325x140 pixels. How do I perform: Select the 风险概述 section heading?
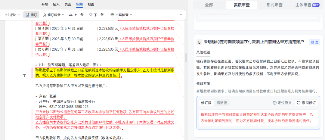(x=203, y=52)
